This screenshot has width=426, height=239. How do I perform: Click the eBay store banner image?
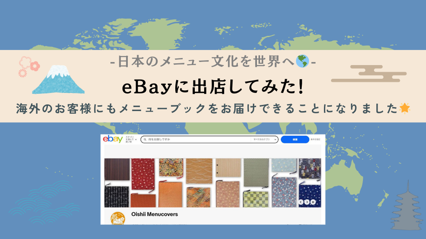click(213, 183)
